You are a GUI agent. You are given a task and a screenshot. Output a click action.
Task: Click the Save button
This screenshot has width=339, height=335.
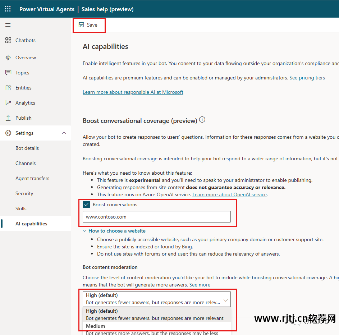click(x=89, y=25)
